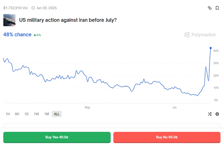Bookmark this Iran market

coord(217,8)
